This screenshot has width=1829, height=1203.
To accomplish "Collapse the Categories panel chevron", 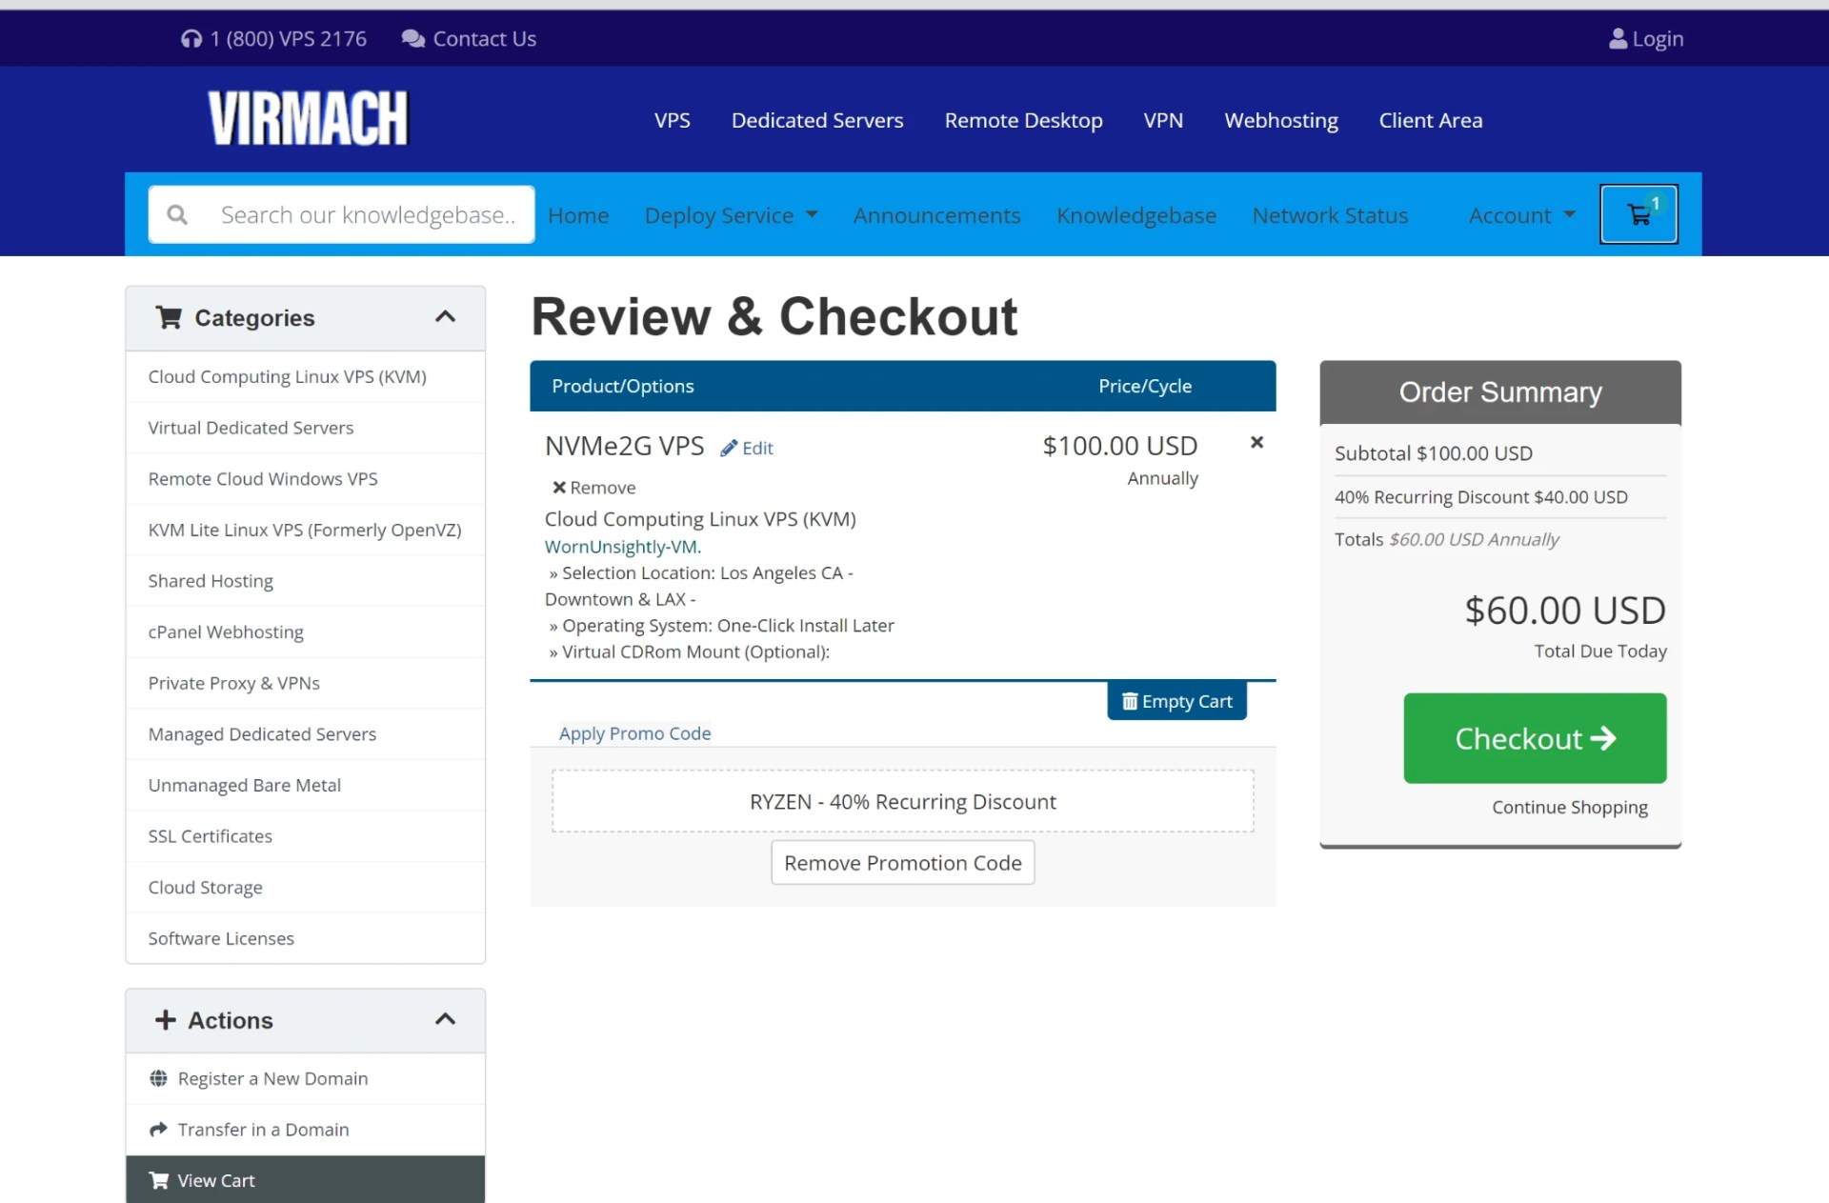I will click(445, 317).
